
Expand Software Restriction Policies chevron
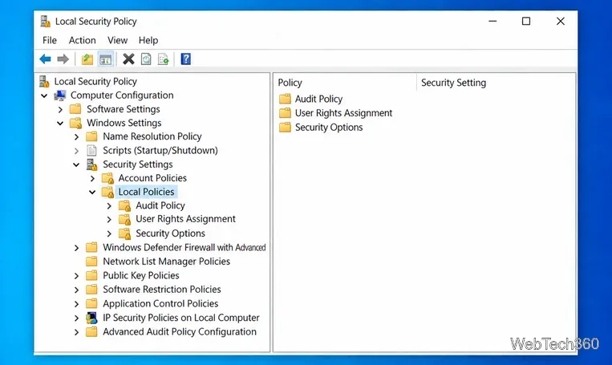pyautogui.click(x=76, y=290)
